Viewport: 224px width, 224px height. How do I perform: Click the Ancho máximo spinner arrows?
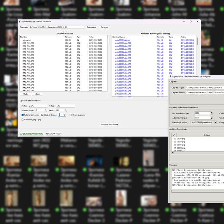click(211, 113)
